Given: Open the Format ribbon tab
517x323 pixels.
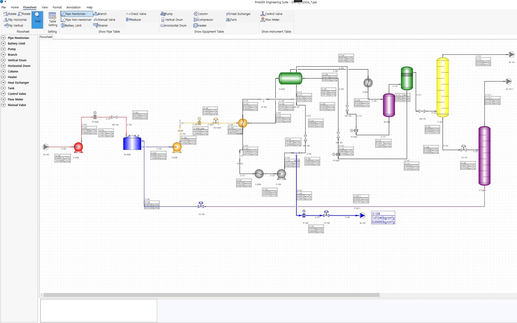Looking at the screenshot, I should [57, 7].
